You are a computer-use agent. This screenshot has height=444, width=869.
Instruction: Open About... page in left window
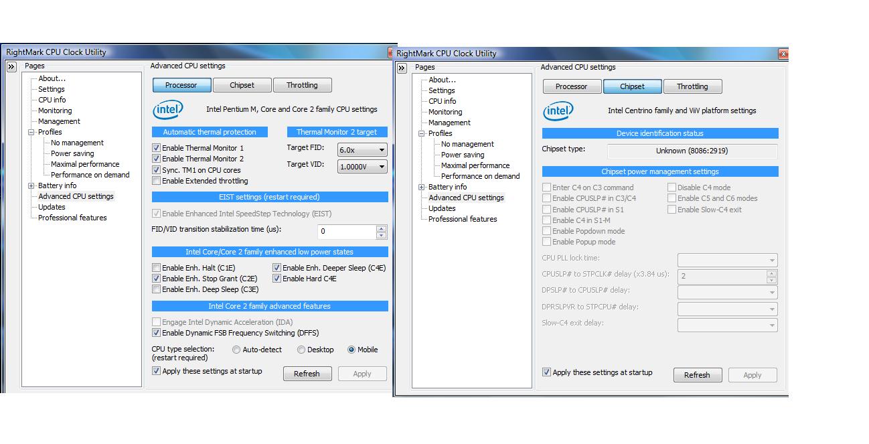point(52,78)
